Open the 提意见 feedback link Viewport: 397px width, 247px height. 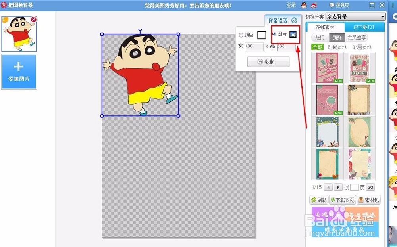(x=339, y=5)
